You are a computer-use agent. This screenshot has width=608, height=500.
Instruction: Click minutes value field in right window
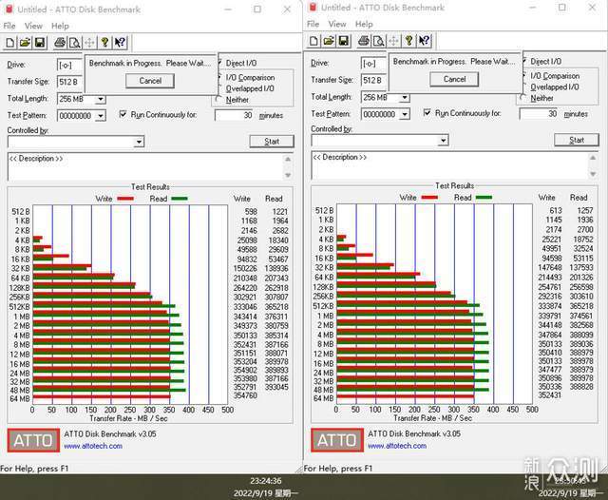[x=539, y=114]
